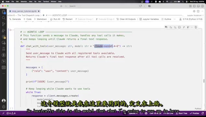Open the Terminal menu

coord(46,2)
